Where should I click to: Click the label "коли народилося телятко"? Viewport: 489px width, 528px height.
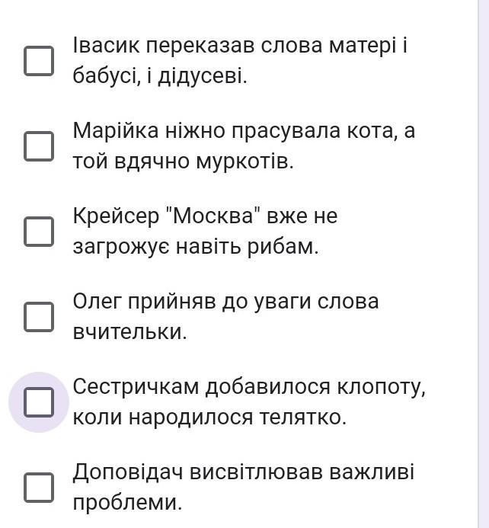click(x=209, y=418)
